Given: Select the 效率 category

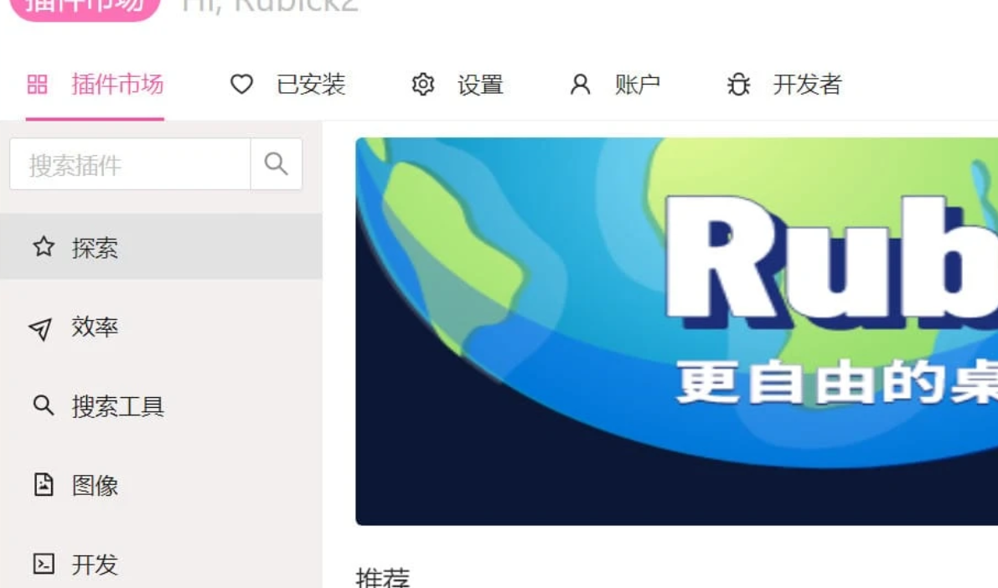Looking at the screenshot, I should coord(161,327).
